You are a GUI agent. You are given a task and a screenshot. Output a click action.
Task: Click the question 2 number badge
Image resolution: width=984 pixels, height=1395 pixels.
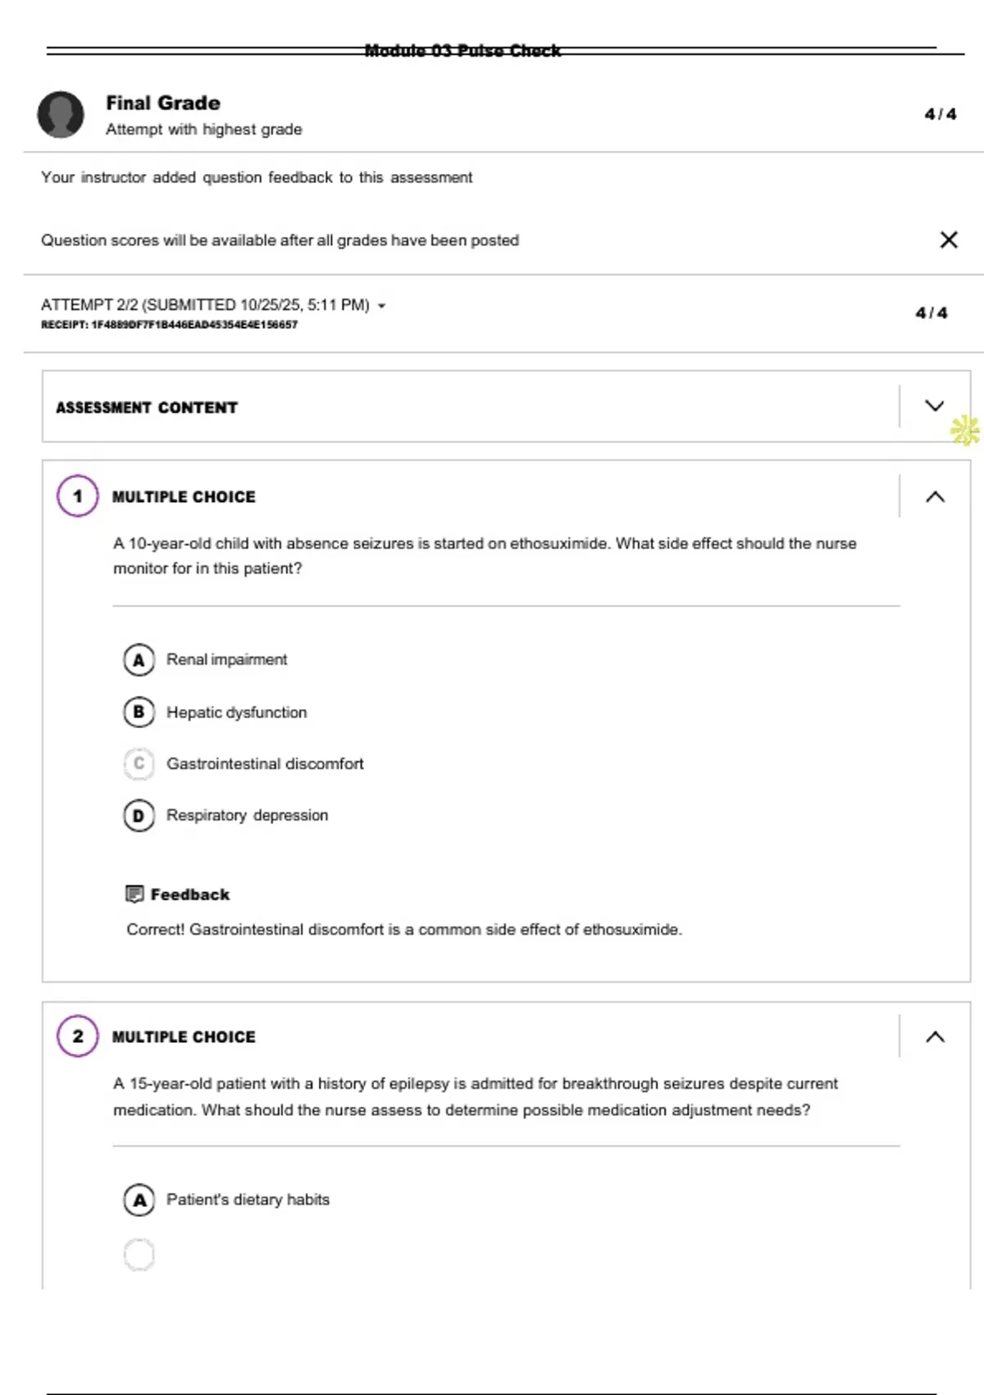78,1036
